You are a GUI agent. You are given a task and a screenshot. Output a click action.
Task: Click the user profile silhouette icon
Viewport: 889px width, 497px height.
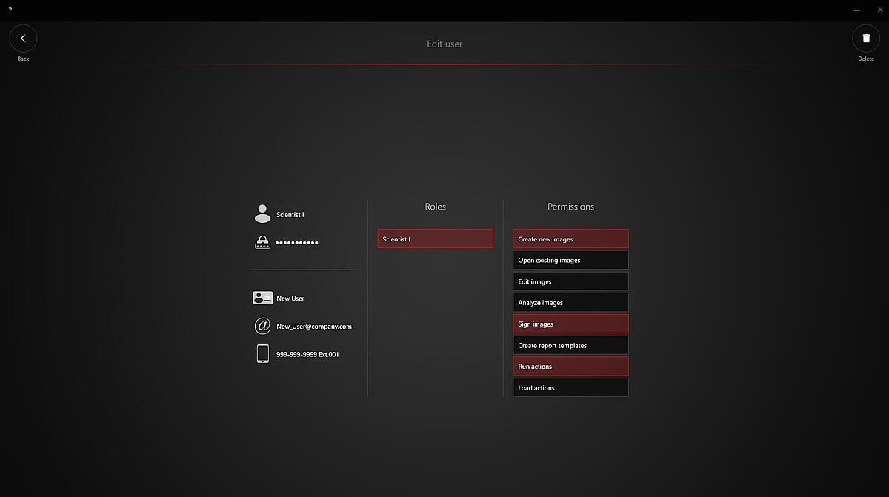click(262, 215)
